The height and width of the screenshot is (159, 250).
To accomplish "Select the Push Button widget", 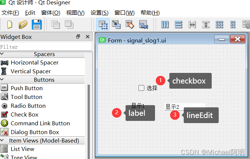I will pos(27,88).
